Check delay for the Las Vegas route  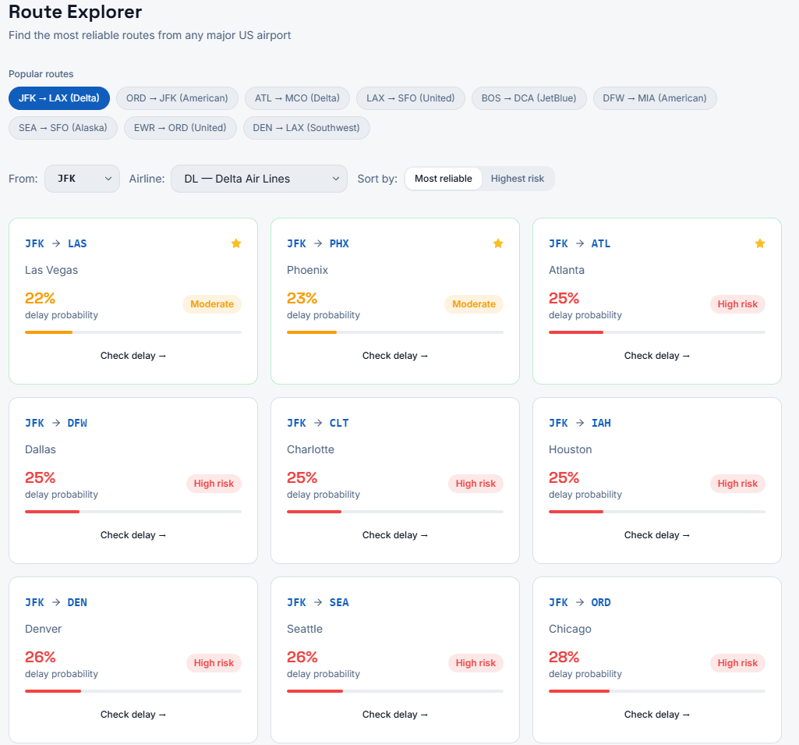[133, 356]
